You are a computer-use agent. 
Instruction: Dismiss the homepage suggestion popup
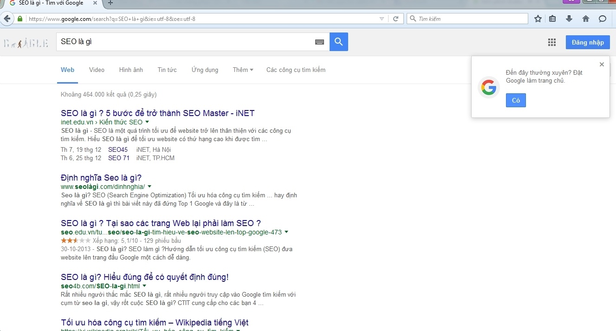[x=602, y=65]
